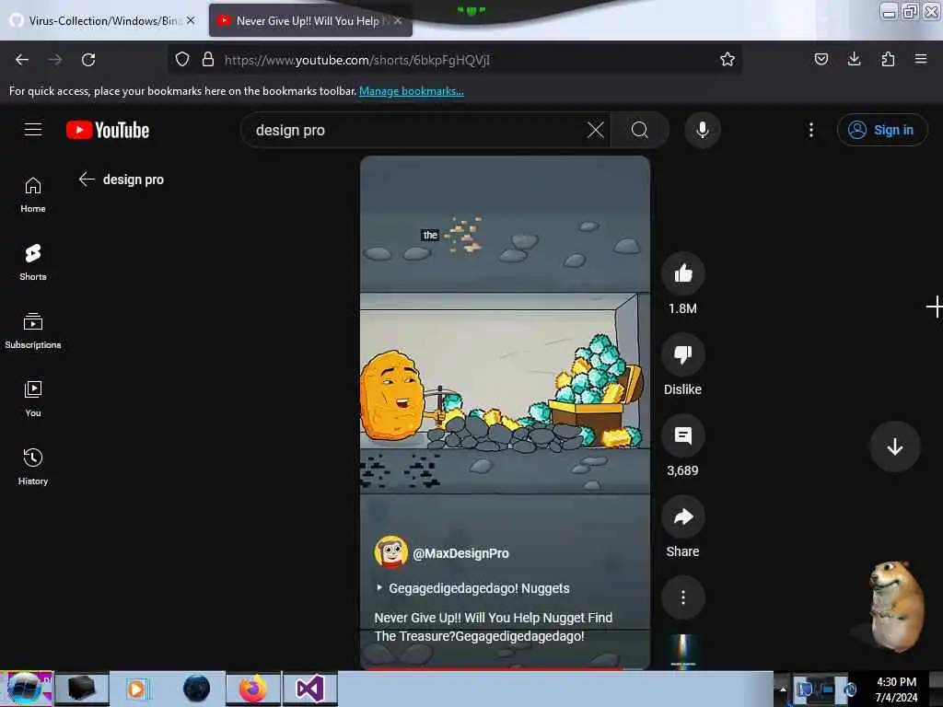
Task: Open the sound thumbnail below more actions
Action: (682, 652)
